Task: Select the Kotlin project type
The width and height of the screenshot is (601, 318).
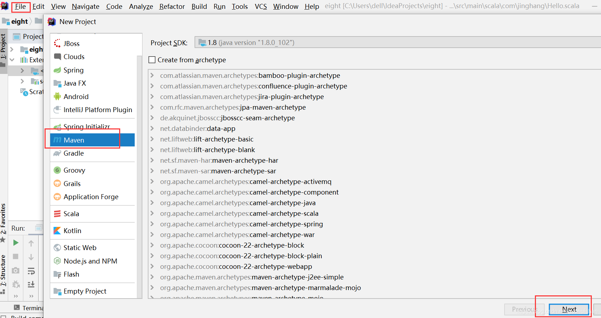Action: [x=72, y=231]
